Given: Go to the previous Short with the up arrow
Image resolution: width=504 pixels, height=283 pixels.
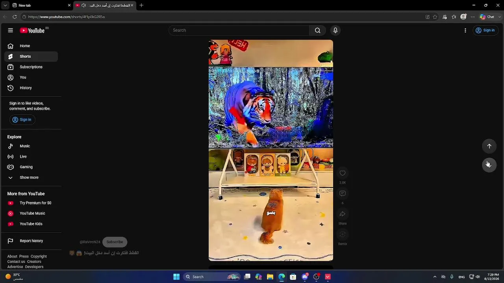Looking at the screenshot, I should click(489, 146).
